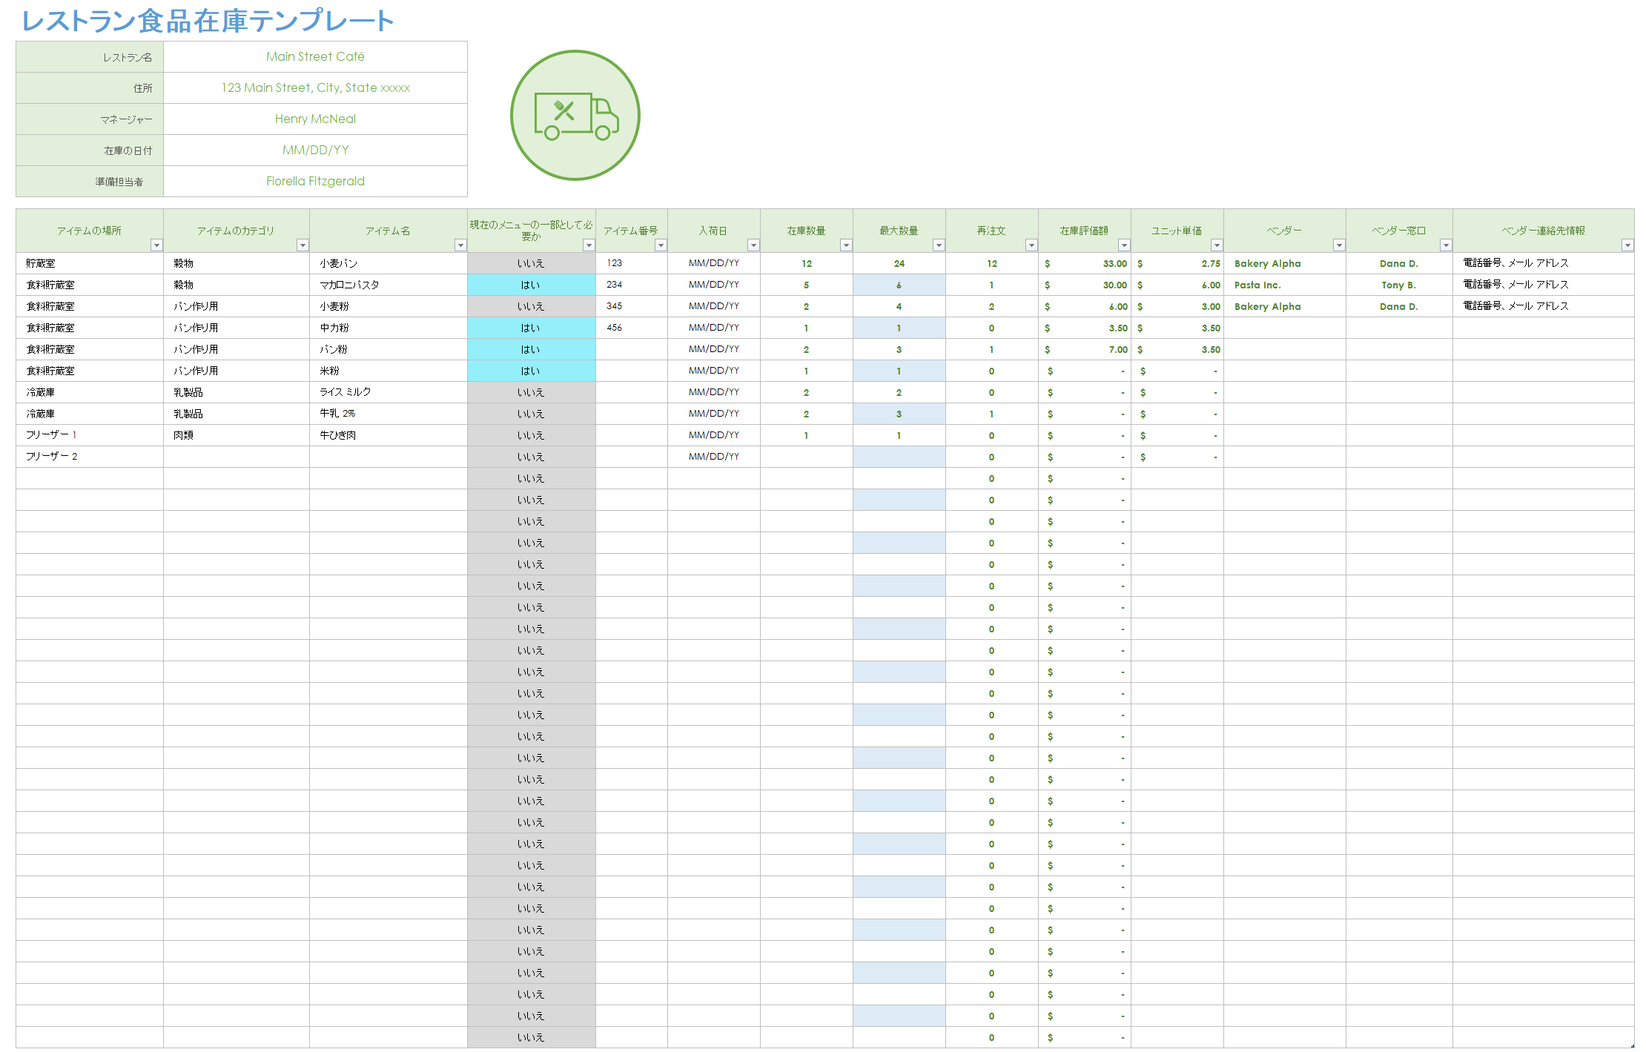Select the 入荷日 MM/DD/YY cell in the 米粉 row
This screenshot has width=1646, height=1052.
714,371
